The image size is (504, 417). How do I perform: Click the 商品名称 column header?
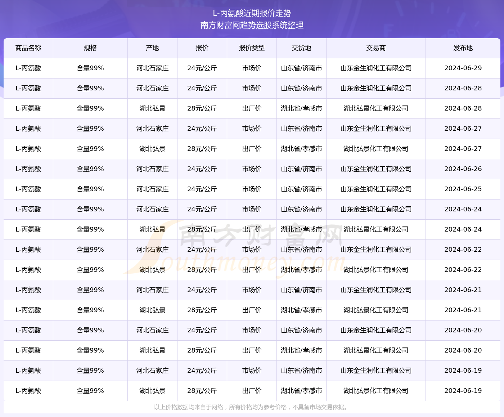pos(28,48)
